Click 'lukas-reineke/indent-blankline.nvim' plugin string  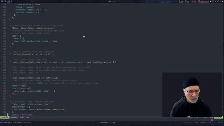pyautogui.click(x=33, y=28)
